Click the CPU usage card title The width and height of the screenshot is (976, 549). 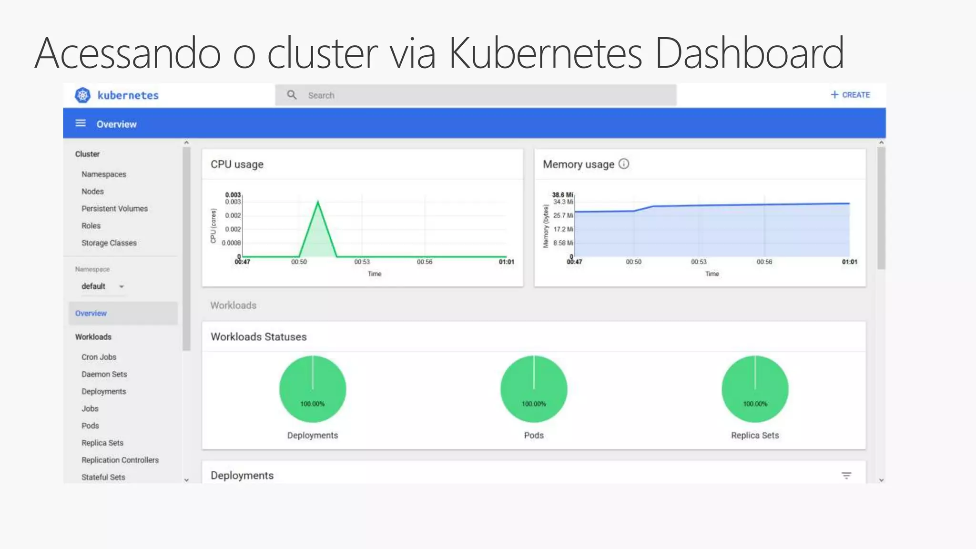(x=237, y=164)
